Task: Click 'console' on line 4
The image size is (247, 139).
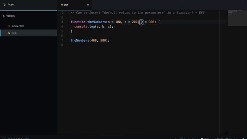Action: 81,27
